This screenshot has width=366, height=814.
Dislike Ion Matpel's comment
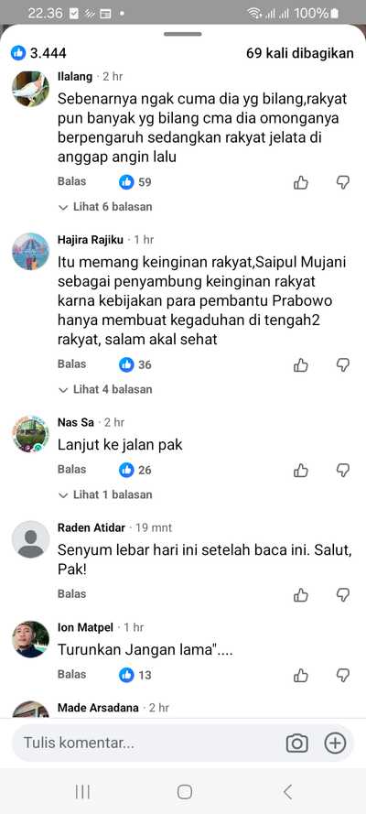[343, 675]
